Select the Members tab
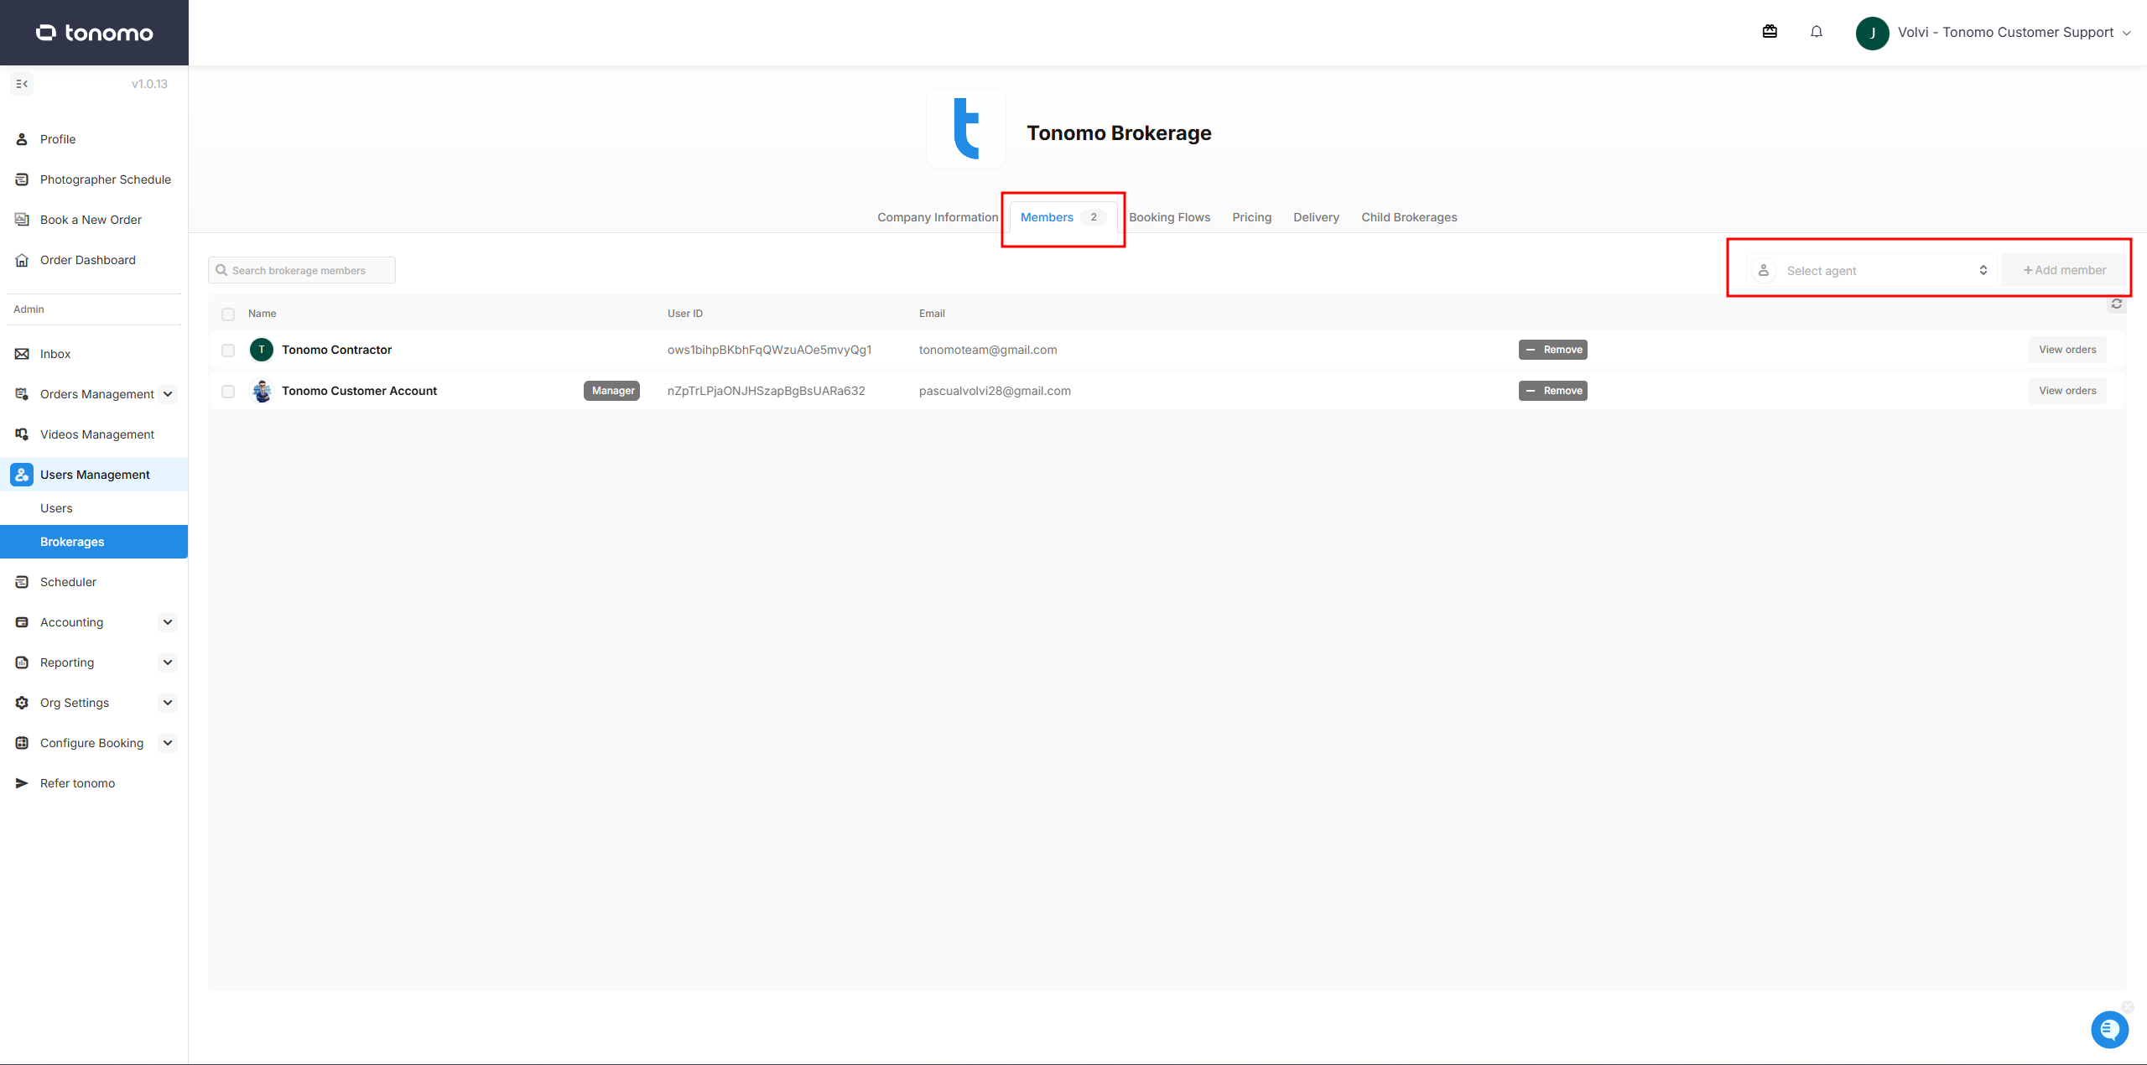The image size is (2147, 1065). pyautogui.click(x=1063, y=217)
